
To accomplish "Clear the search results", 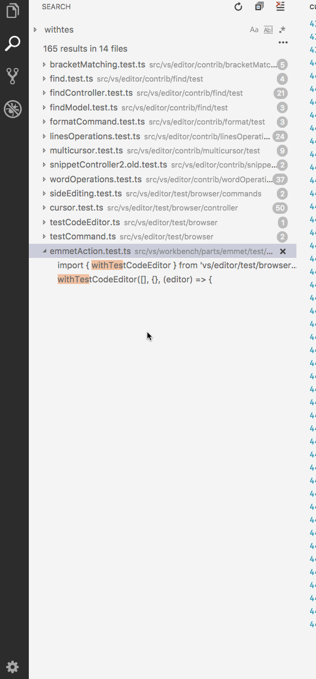I will [280, 7].
